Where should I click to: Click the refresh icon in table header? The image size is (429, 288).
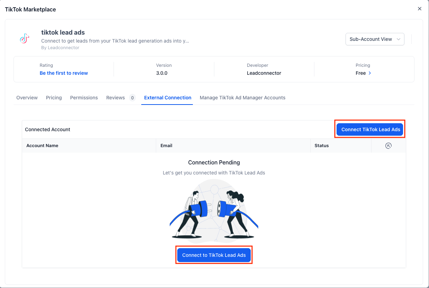tap(388, 146)
